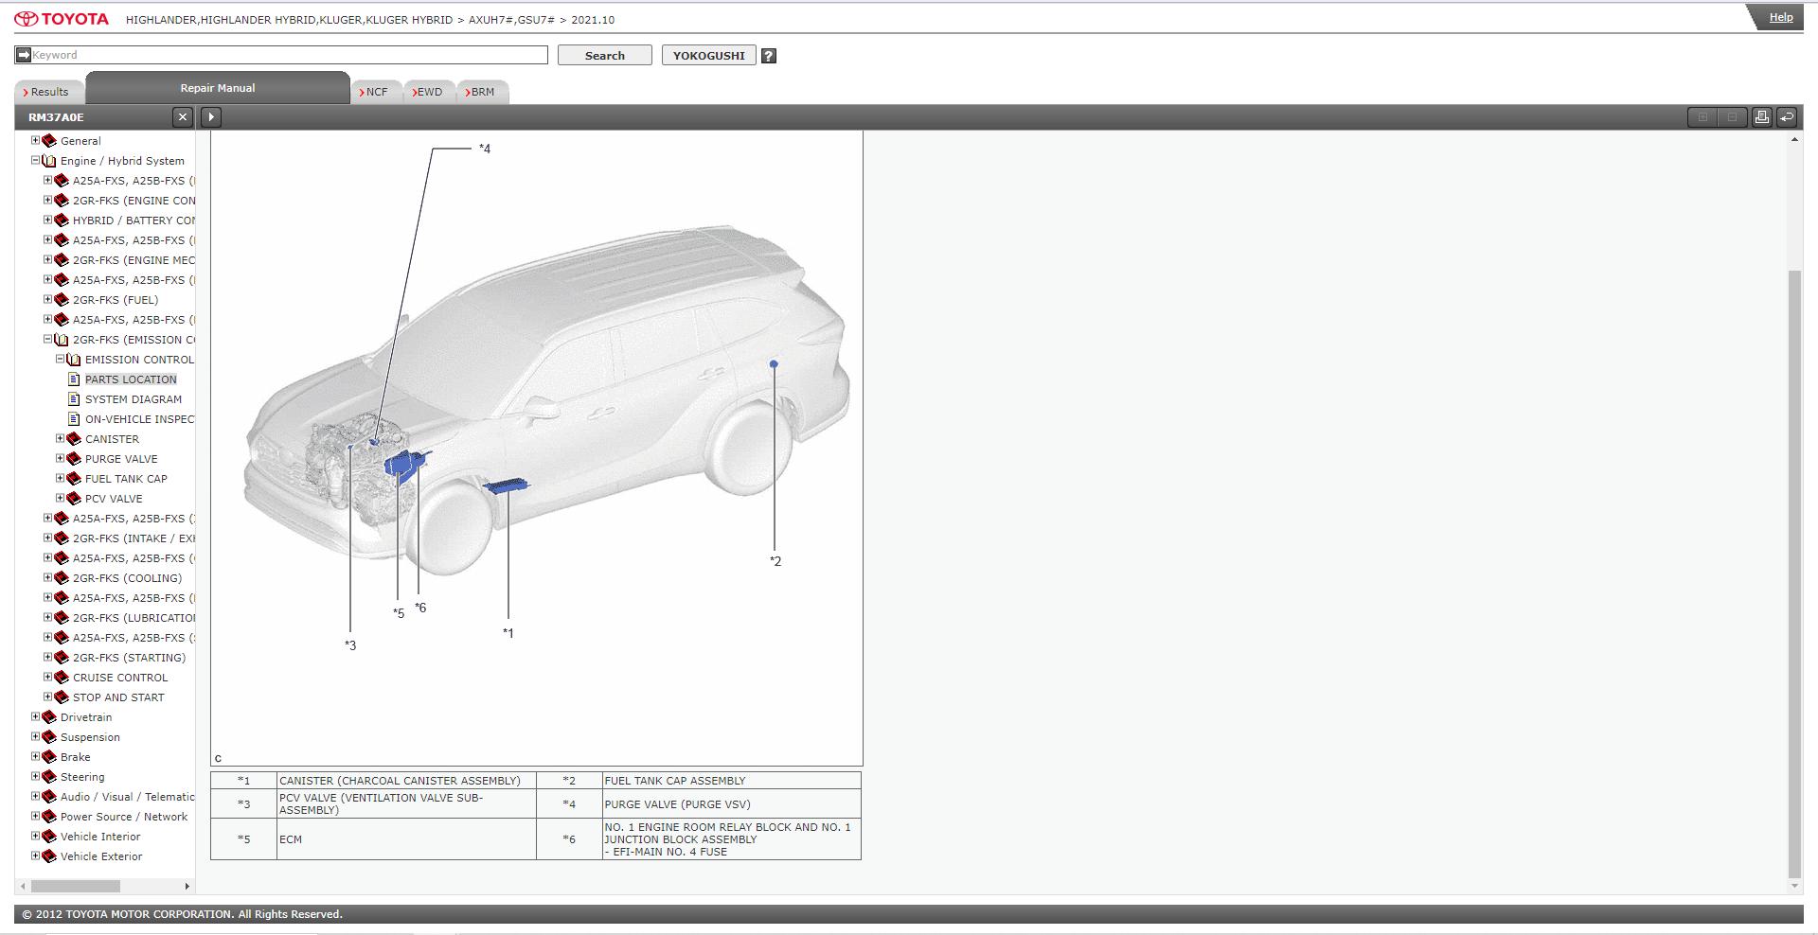Expand the PURGE VALVE node
Screen dimensions: 1818x935
pos(61,458)
